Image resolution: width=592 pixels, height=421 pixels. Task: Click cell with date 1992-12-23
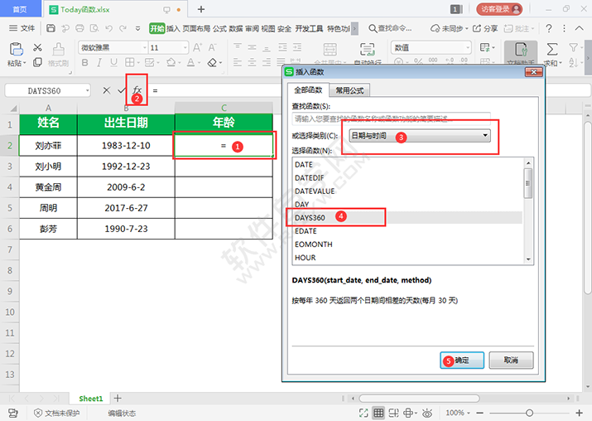pos(126,167)
